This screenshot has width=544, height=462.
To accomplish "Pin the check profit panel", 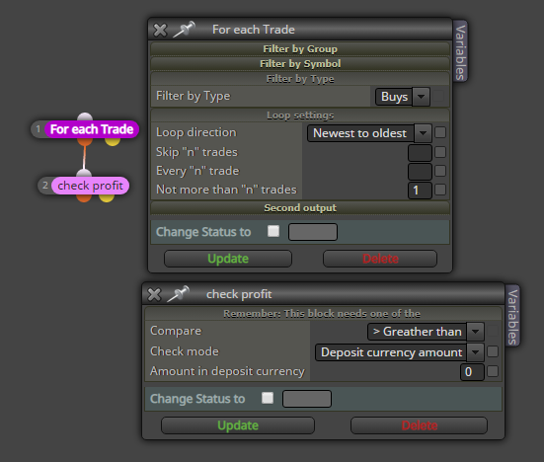I will click(x=178, y=293).
